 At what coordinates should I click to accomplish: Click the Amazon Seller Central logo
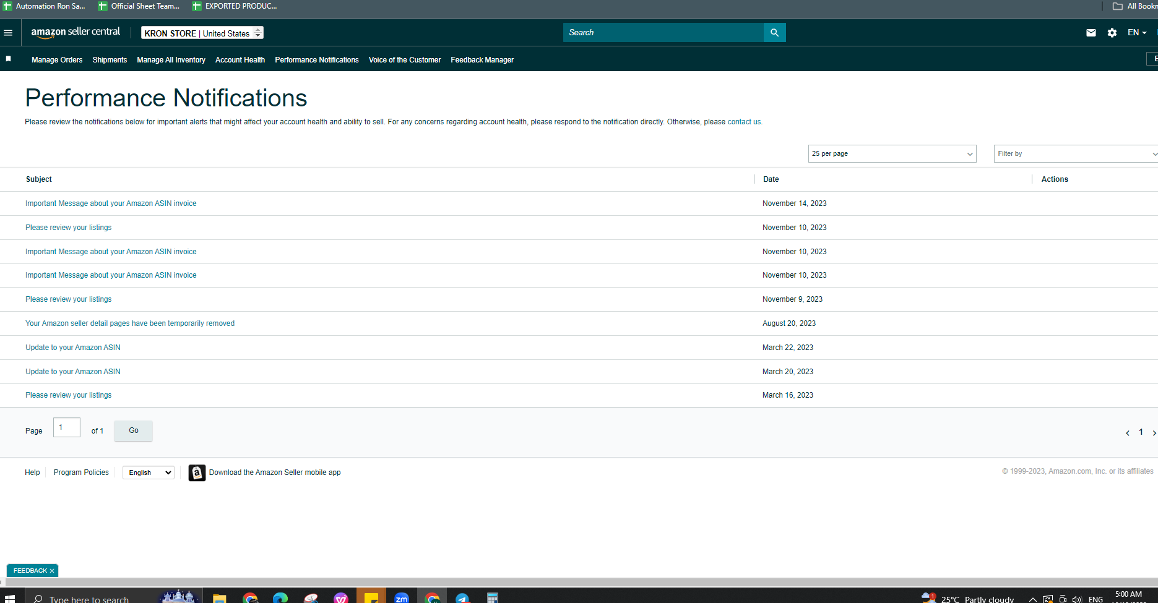(76, 32)
